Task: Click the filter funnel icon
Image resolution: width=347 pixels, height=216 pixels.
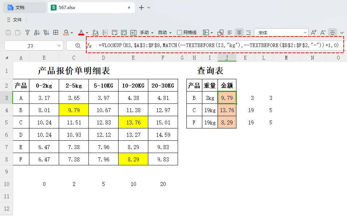Action: [28, 33]
